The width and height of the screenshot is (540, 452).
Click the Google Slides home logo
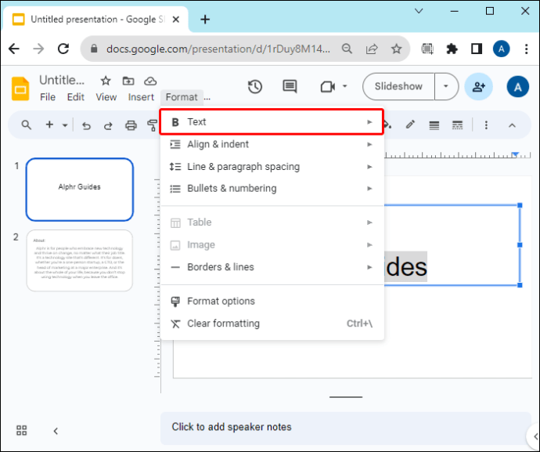pyautogui.click(x=20, y=89)
